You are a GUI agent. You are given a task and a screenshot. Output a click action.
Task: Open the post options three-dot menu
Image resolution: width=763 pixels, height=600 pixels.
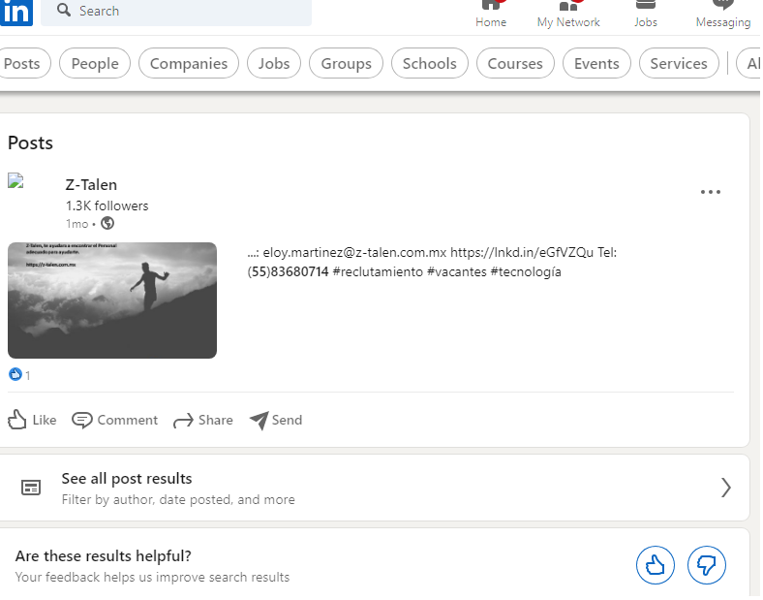pos(710,192)
